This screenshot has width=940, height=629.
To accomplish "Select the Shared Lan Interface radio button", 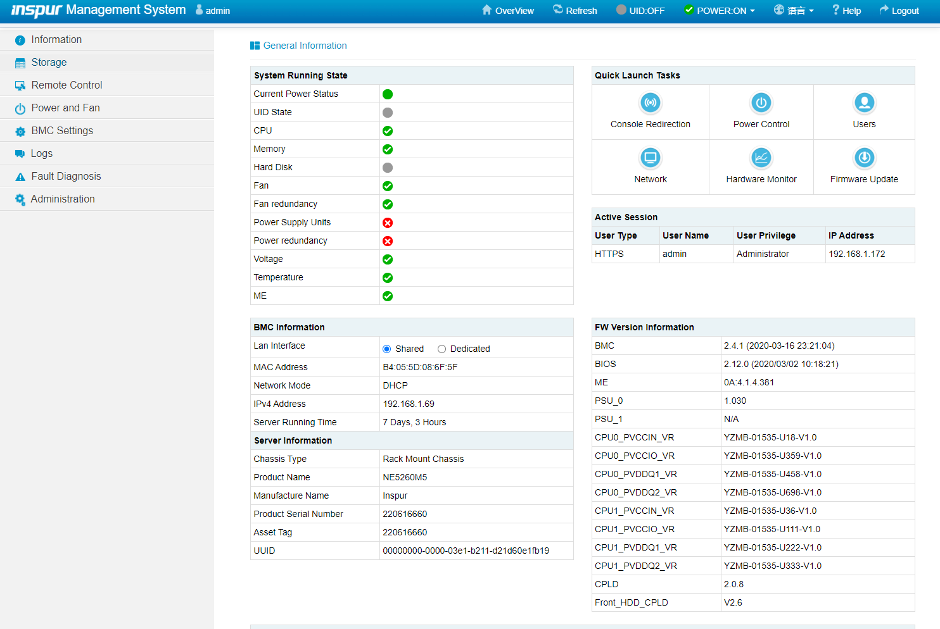I will point(387,349).
